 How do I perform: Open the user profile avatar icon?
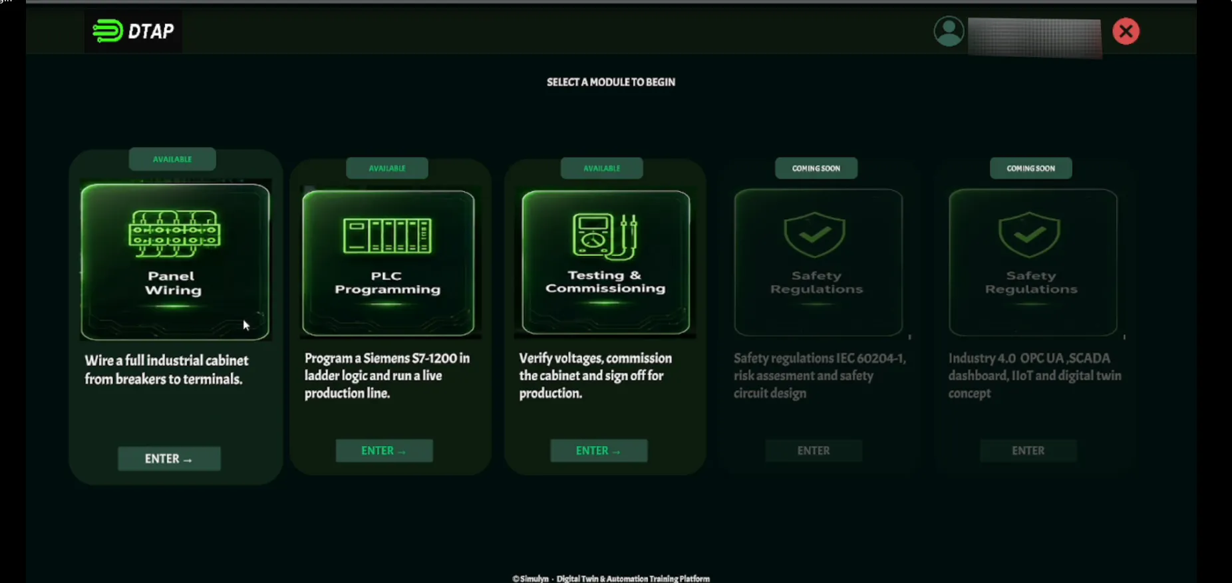949,31
